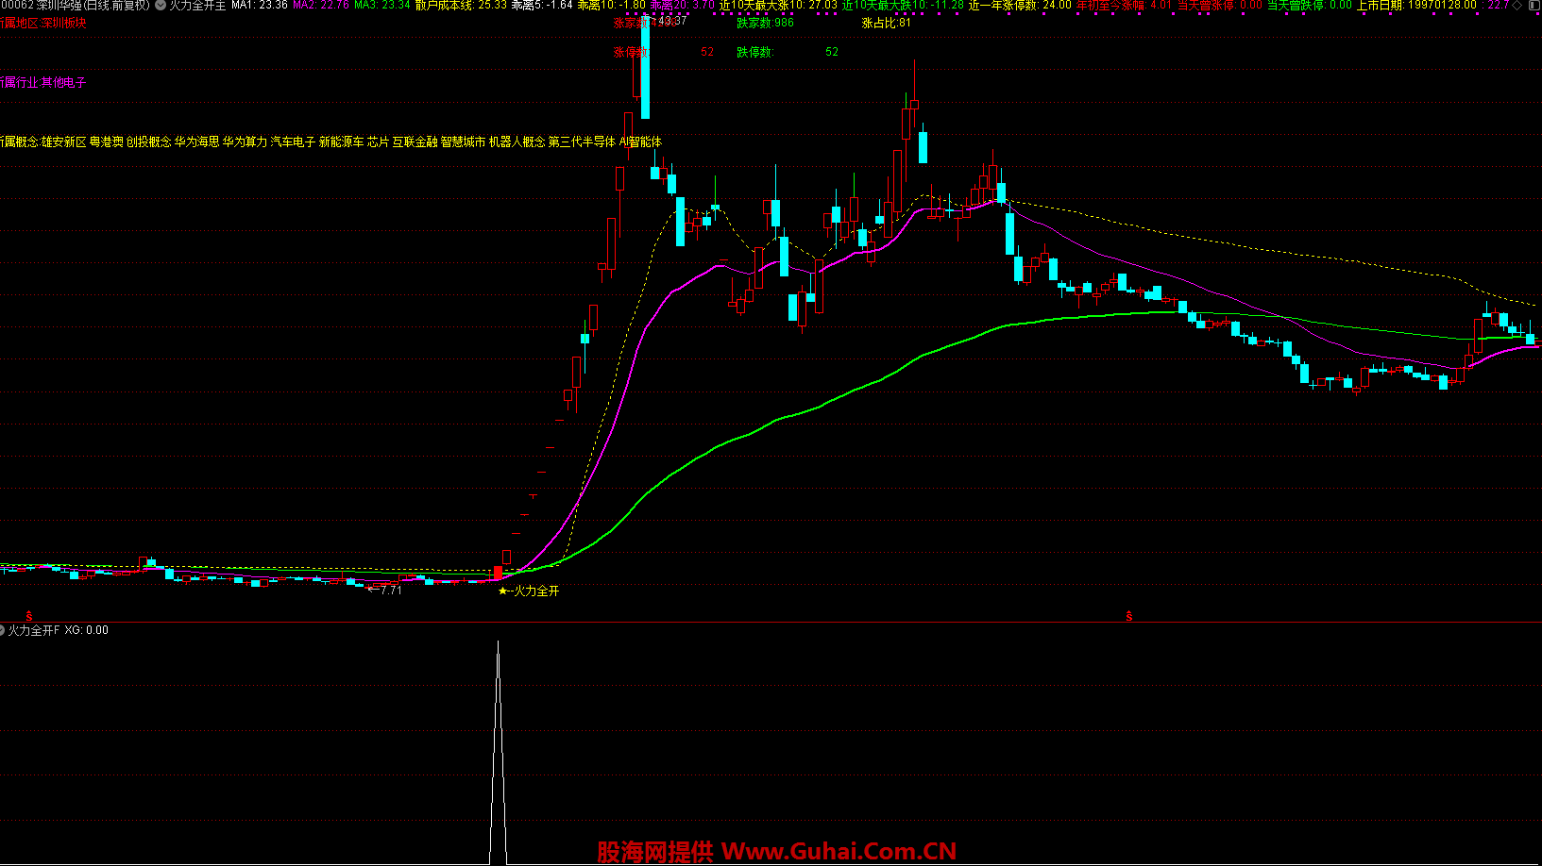Click the white XG signal spike

point(498,752)
